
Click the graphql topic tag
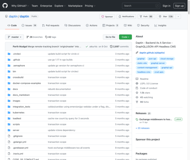(141, 59)
